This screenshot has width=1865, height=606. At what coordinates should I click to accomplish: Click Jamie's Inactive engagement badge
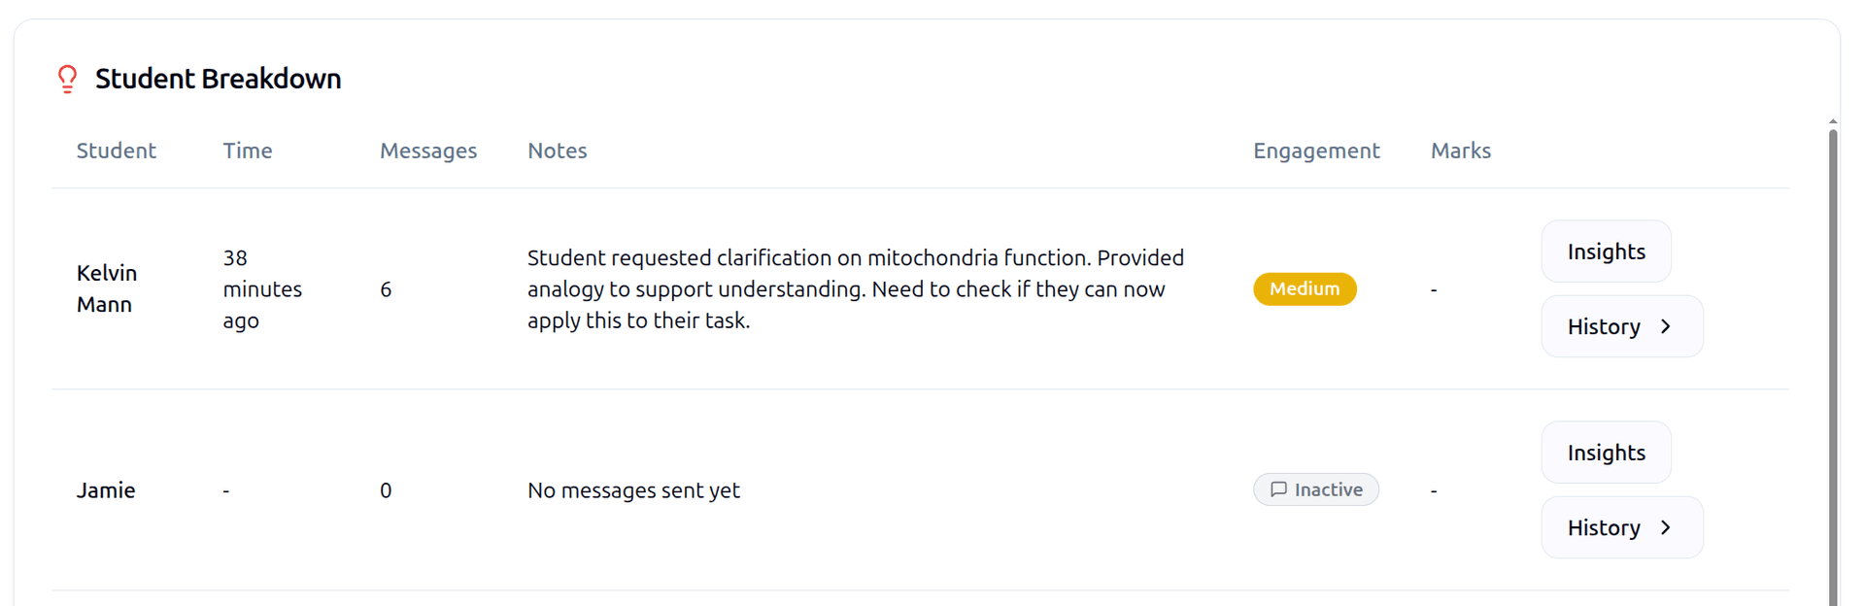click(1316, 489)
